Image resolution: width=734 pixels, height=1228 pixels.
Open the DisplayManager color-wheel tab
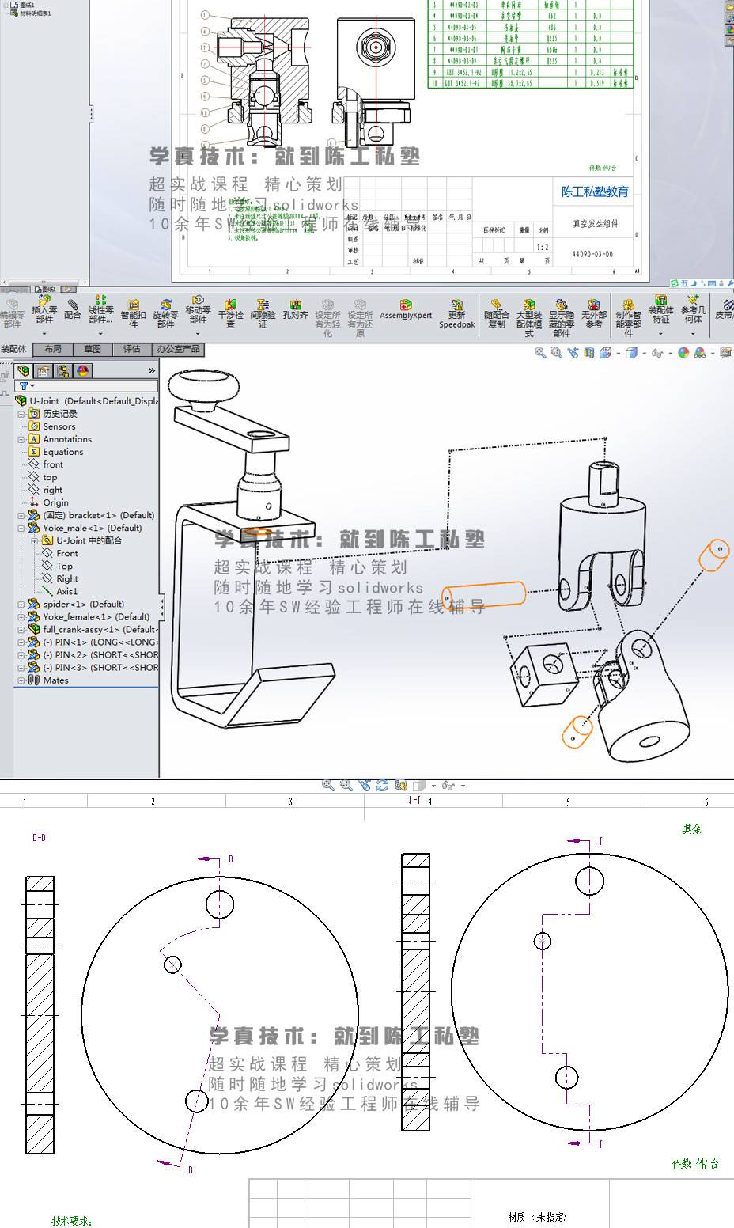click(x=82, y=370)
